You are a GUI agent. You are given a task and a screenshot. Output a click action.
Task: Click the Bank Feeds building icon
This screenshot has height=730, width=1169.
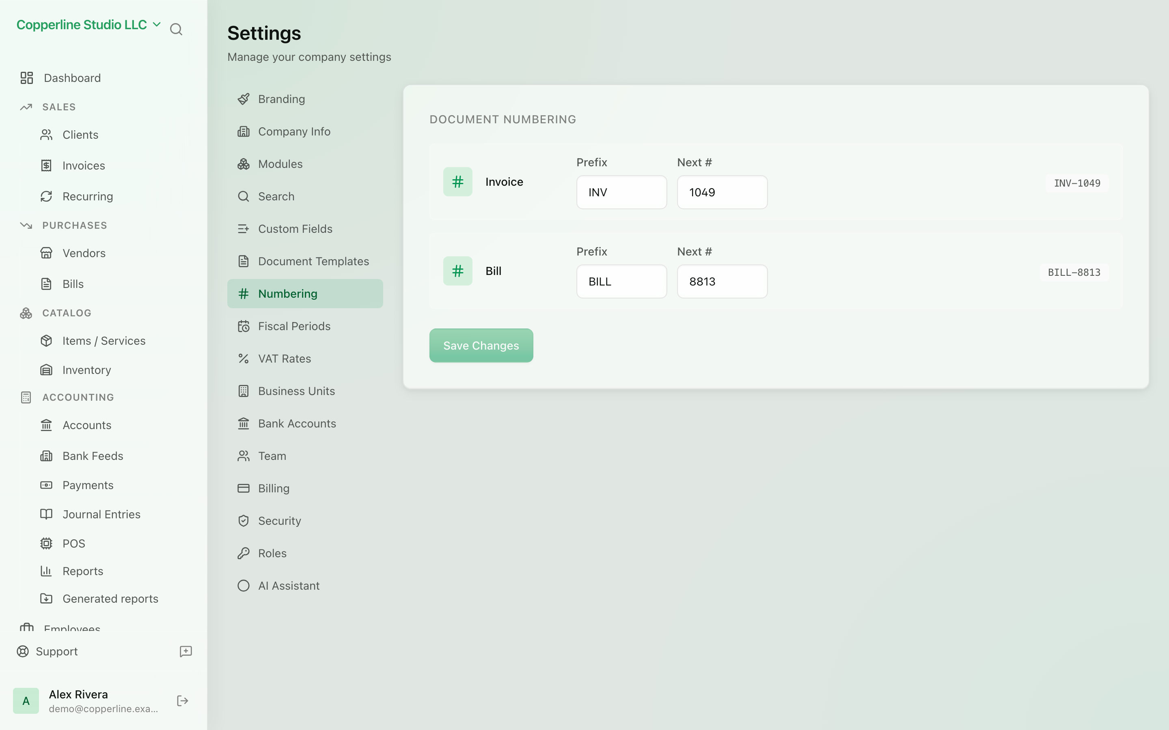[46, 456]
